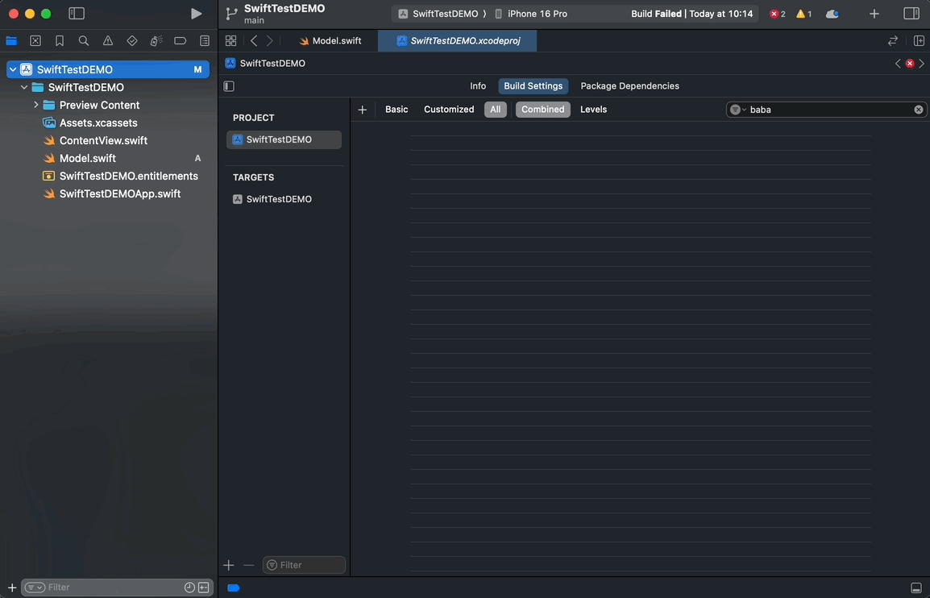930x598 pixels.
Task: Collapse the SwiftTestDEMO folder group
Action: click(x=24, y=87)
